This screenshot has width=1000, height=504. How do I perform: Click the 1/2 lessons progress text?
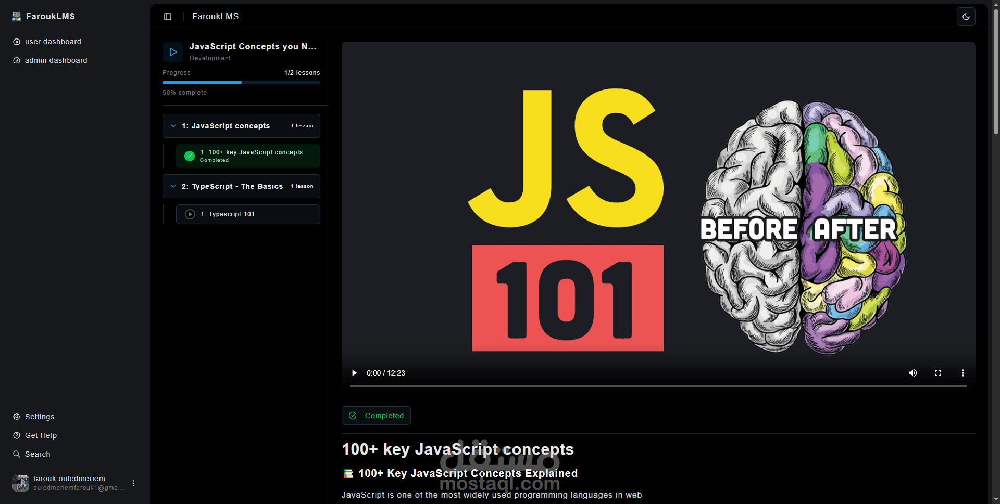coord(302,73)
